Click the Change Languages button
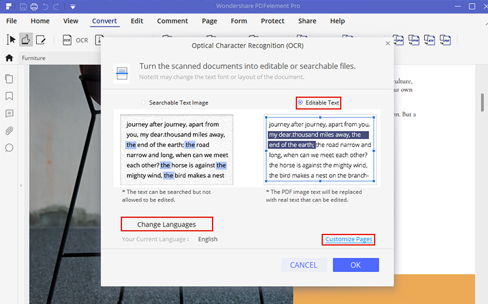488x304 pixels. tap(166, 224)
